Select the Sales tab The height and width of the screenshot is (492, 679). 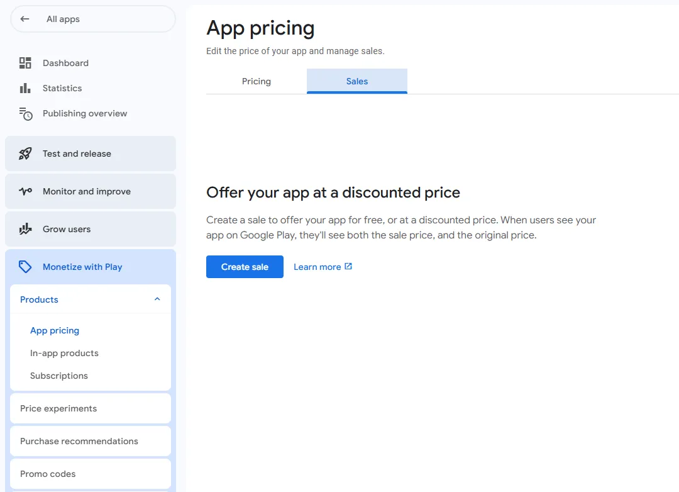coord(357,81)
